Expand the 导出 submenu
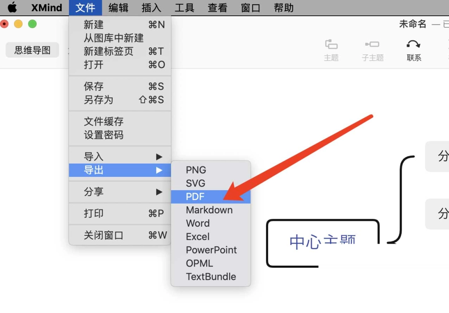 (120, 170)
